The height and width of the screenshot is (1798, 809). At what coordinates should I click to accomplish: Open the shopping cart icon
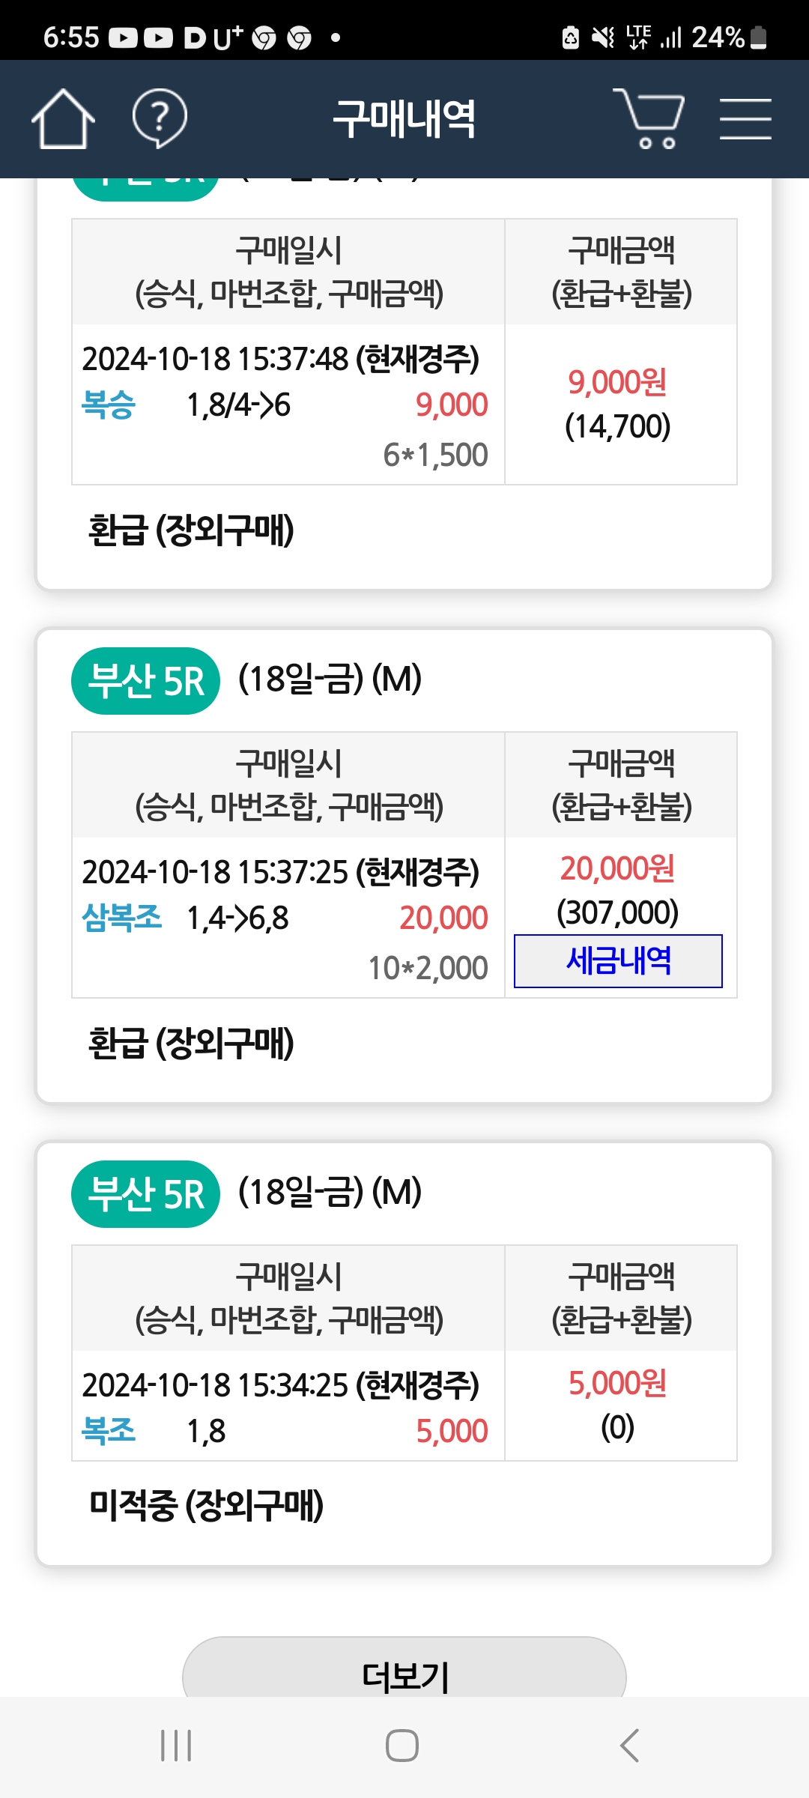click(649, 118)
